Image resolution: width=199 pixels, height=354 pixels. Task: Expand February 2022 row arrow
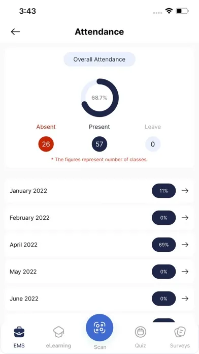(x=185, y=218)
